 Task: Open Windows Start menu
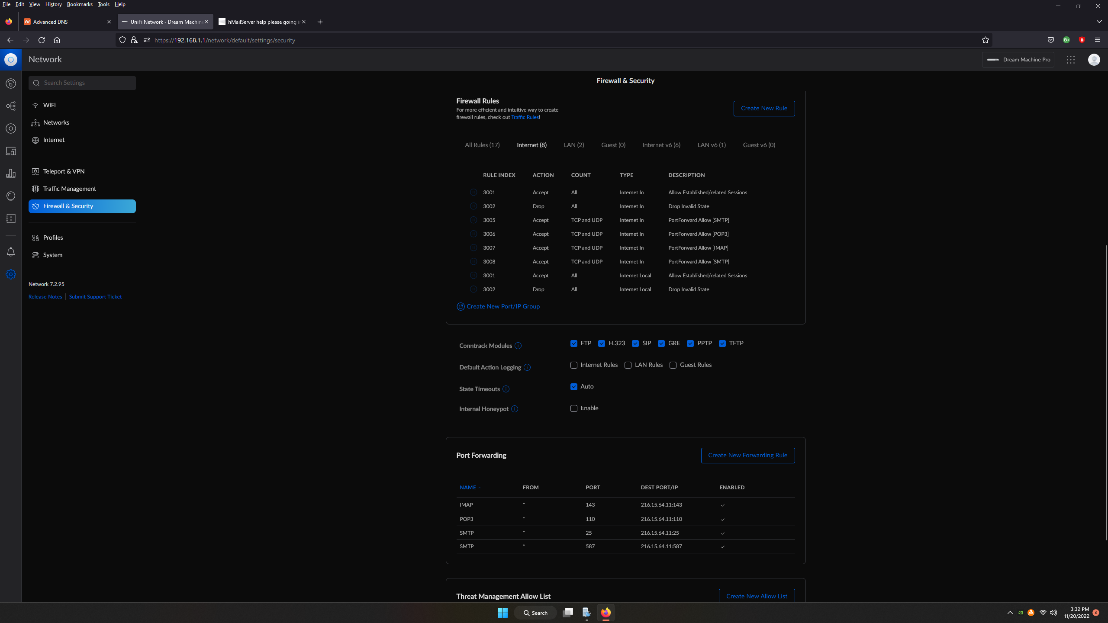click(x=502, y=613)
